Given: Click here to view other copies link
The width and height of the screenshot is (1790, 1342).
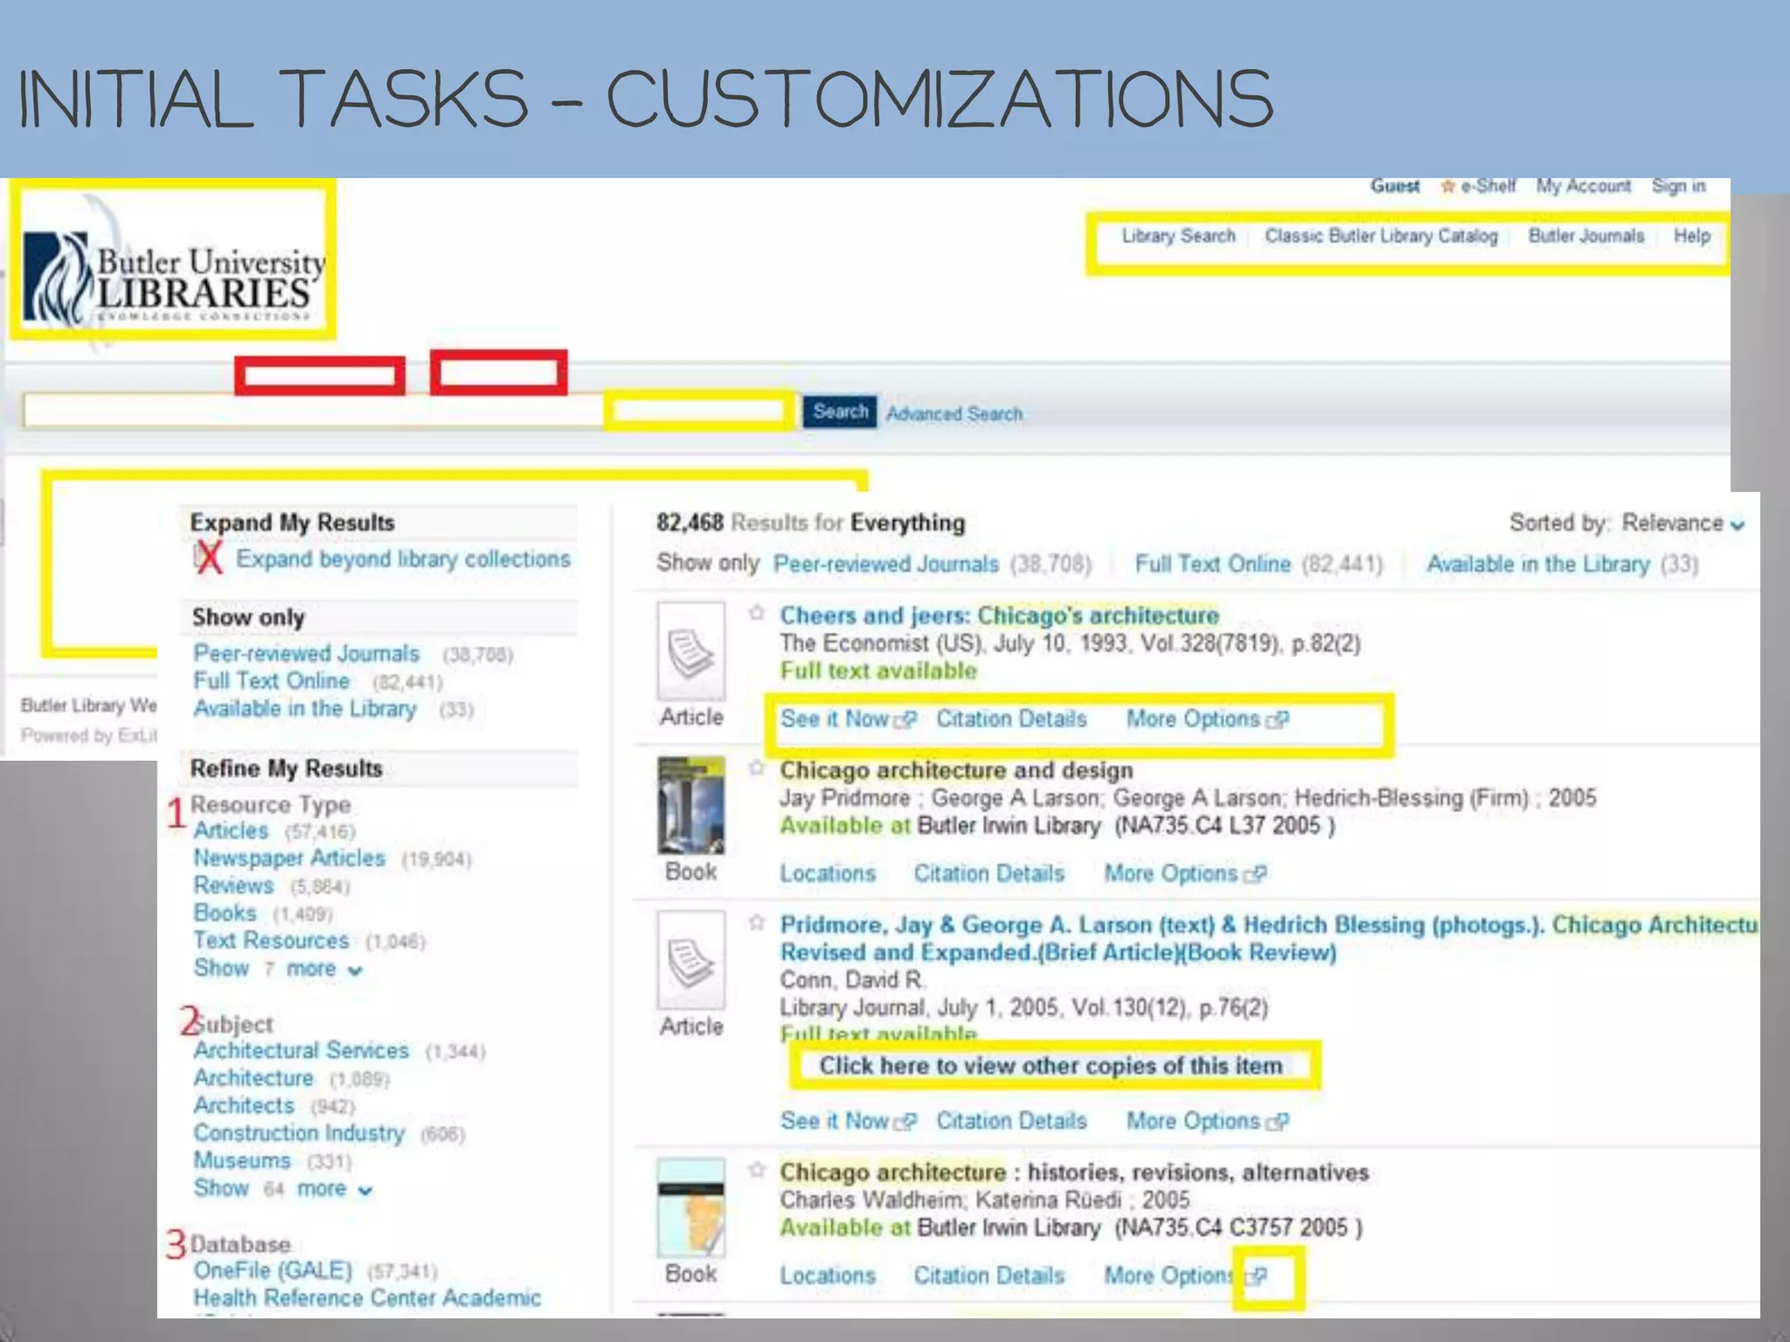Looking at the screenshot, I should [1051, 1066].
